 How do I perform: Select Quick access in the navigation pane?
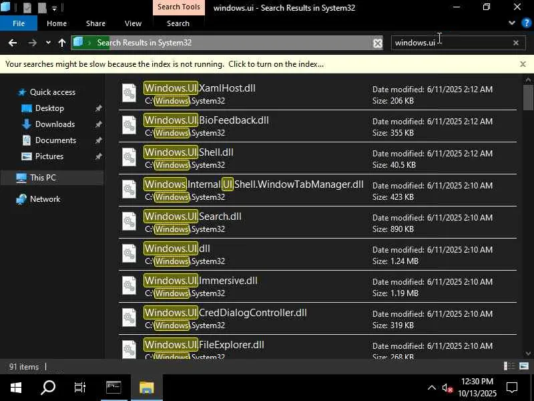(53, 92)
